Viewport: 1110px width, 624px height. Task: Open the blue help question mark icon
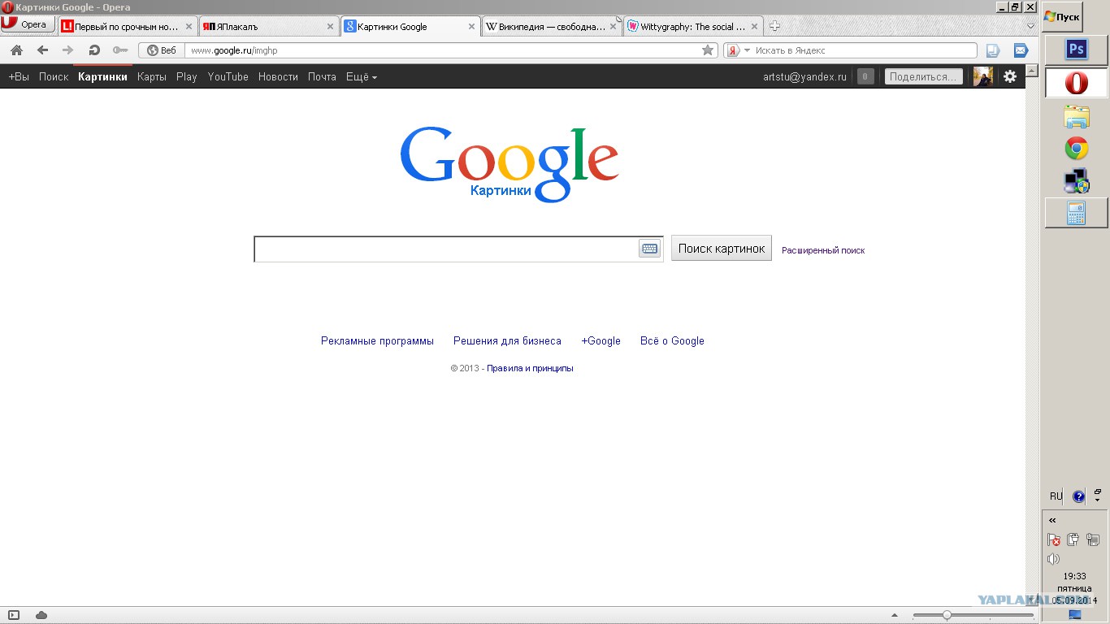(1078, 496)
